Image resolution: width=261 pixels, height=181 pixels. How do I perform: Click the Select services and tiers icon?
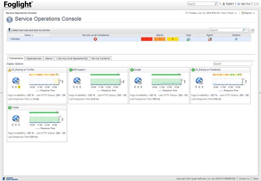pos(9,30)
